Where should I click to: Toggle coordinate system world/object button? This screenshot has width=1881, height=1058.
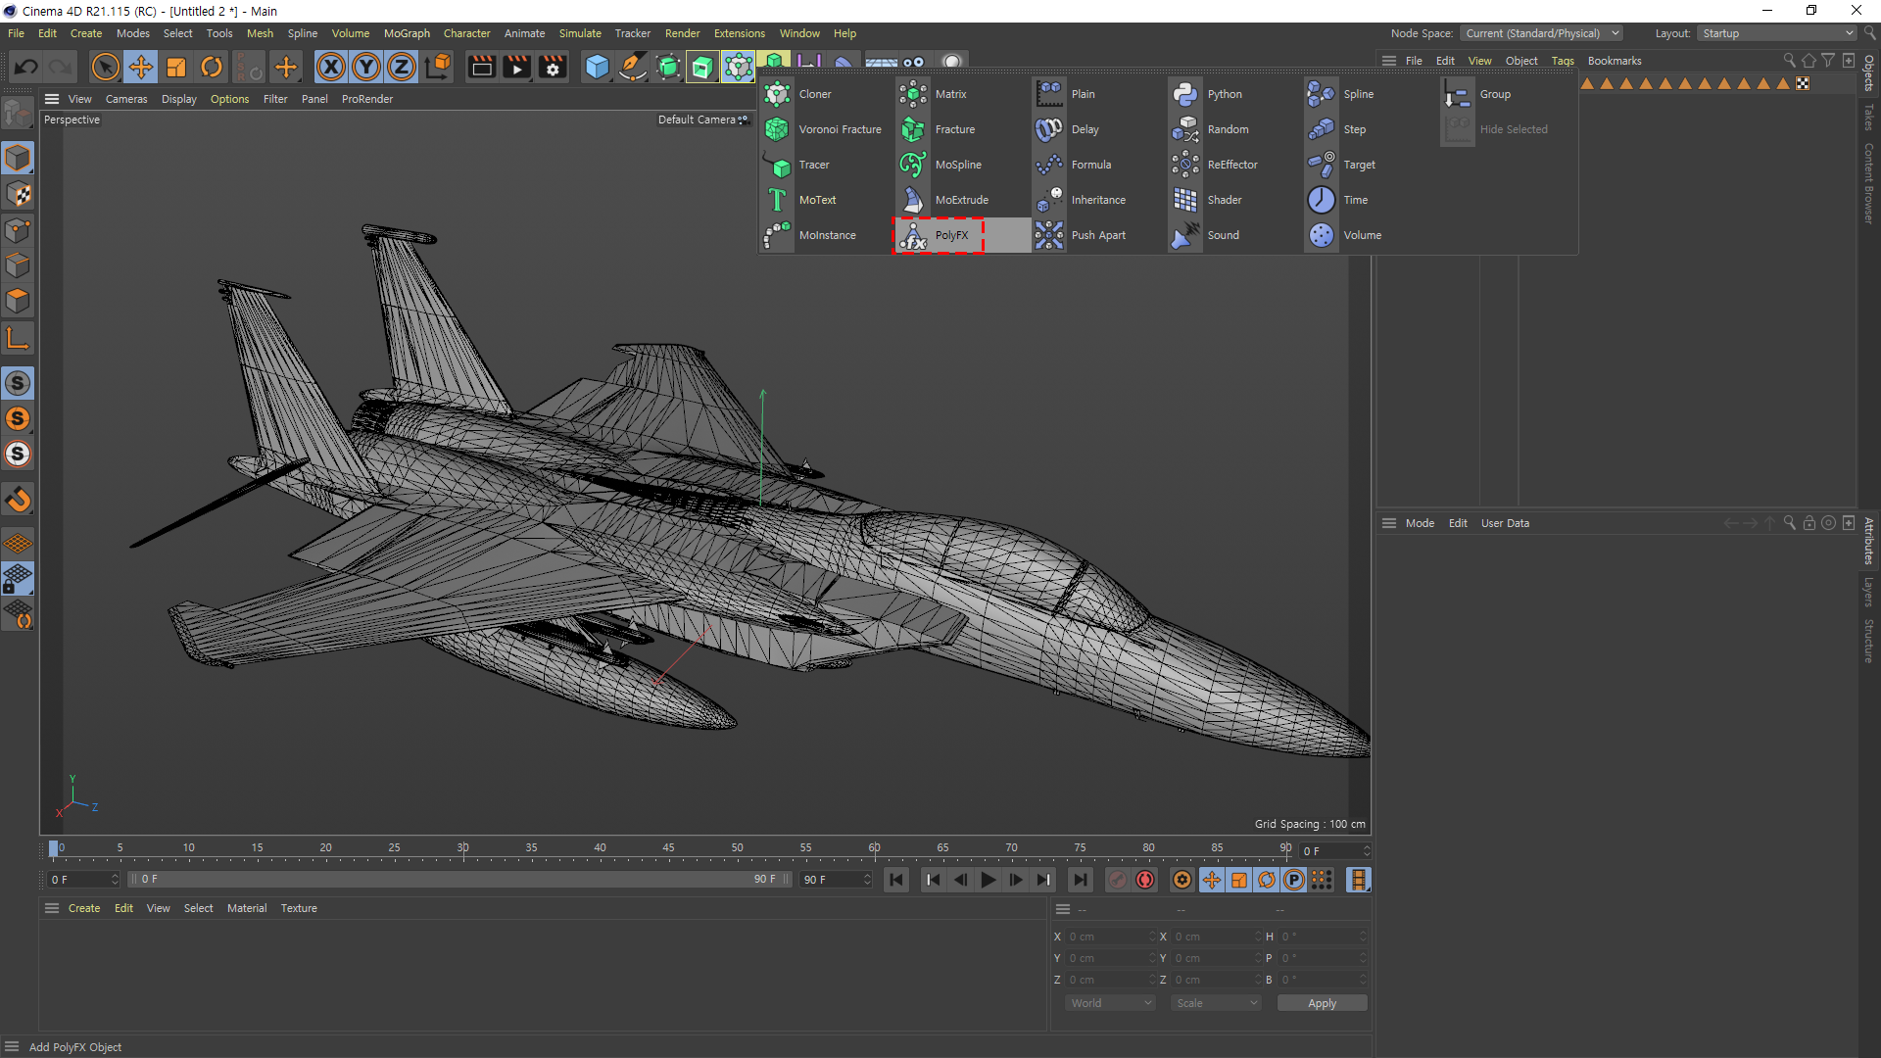coord(438,67)
